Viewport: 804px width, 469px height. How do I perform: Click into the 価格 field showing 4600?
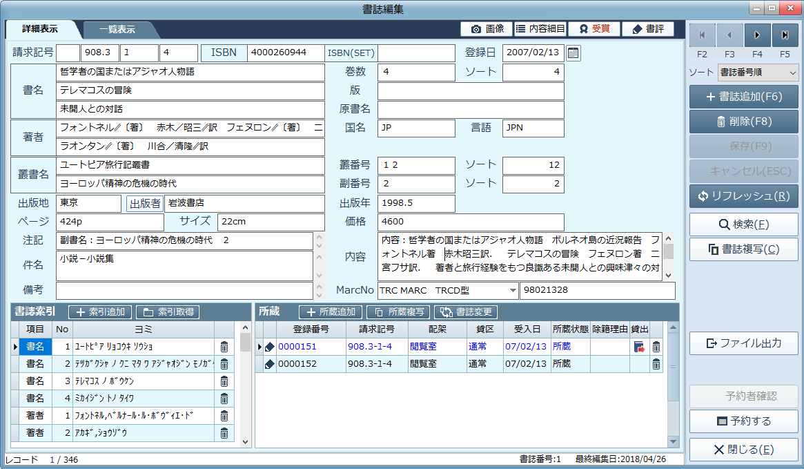[471, 222]
